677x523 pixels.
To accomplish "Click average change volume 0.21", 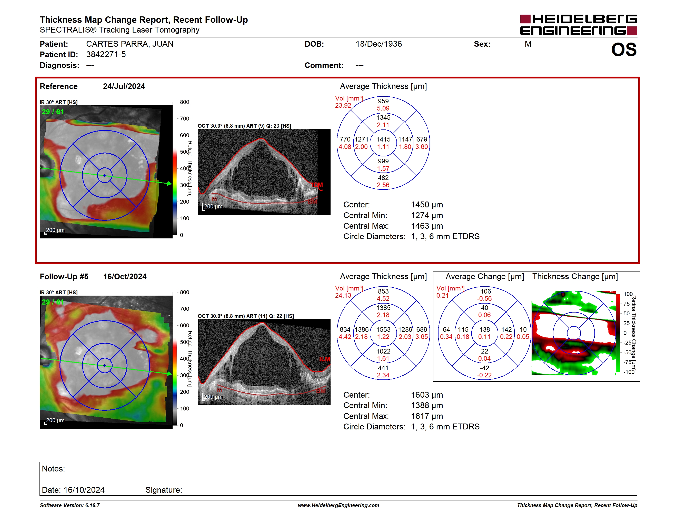I will click(x=442, y=296).
